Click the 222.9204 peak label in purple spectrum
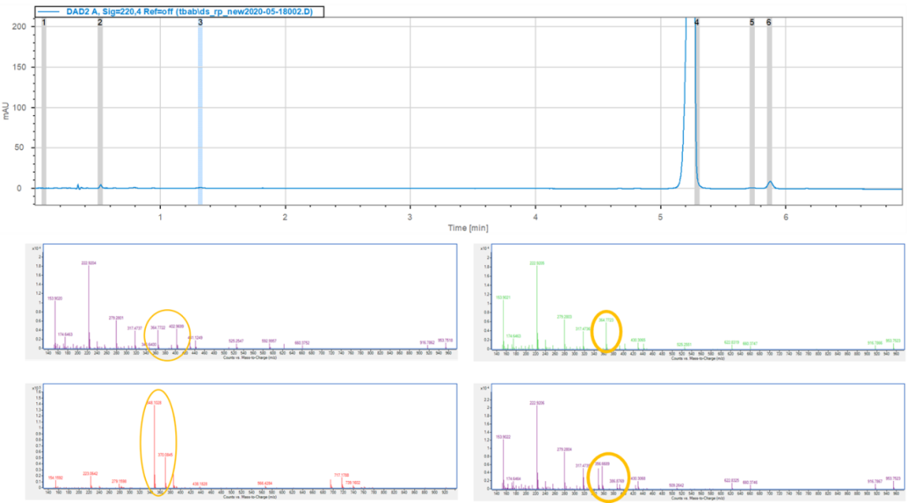This screenshot has height=503, width=915. 89,263
